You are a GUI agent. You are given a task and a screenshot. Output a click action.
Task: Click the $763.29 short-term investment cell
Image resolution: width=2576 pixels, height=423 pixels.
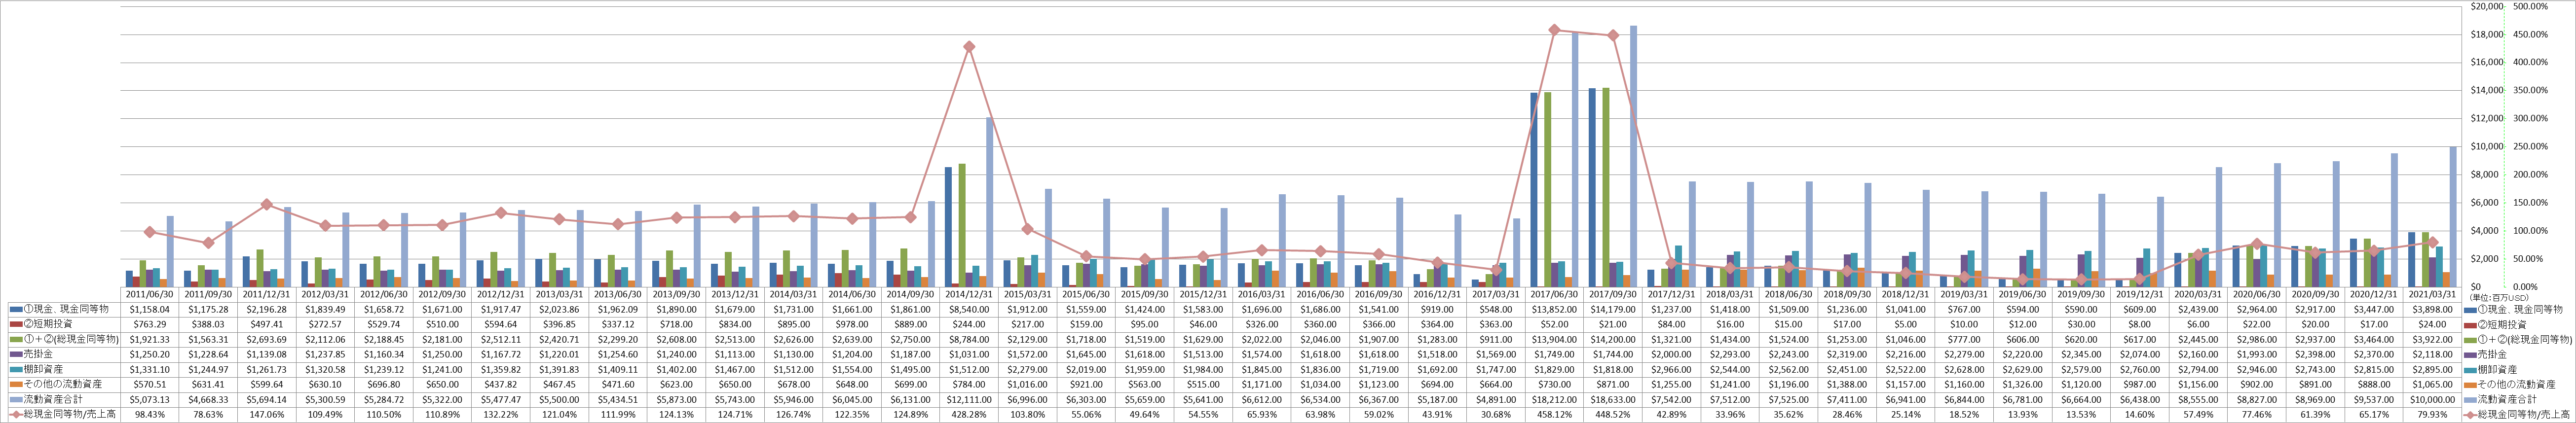pyautogui.click(x=149, y=325)
